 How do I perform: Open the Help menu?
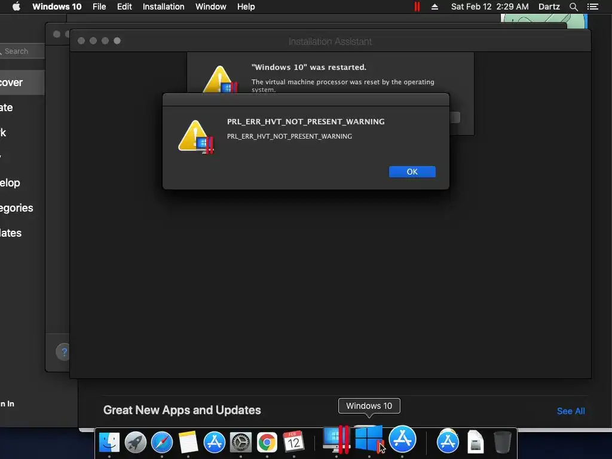click(x=246, y=7)
